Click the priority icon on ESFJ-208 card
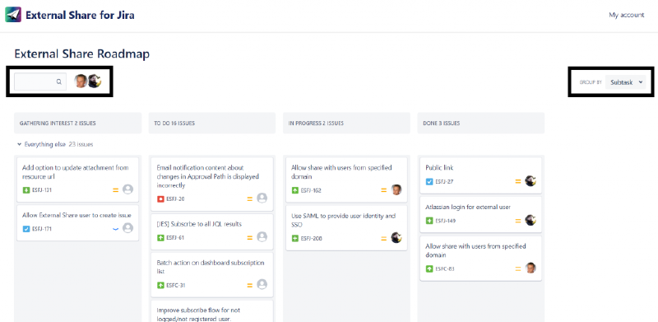Image resolution: width=658 pixels, height=322 pixels. click(383, 238)
